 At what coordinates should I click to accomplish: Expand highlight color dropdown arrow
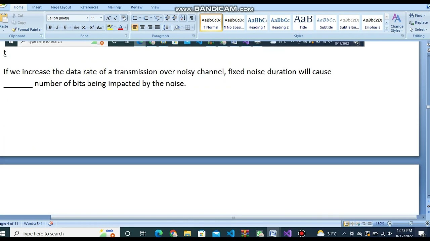pos(115,27)
